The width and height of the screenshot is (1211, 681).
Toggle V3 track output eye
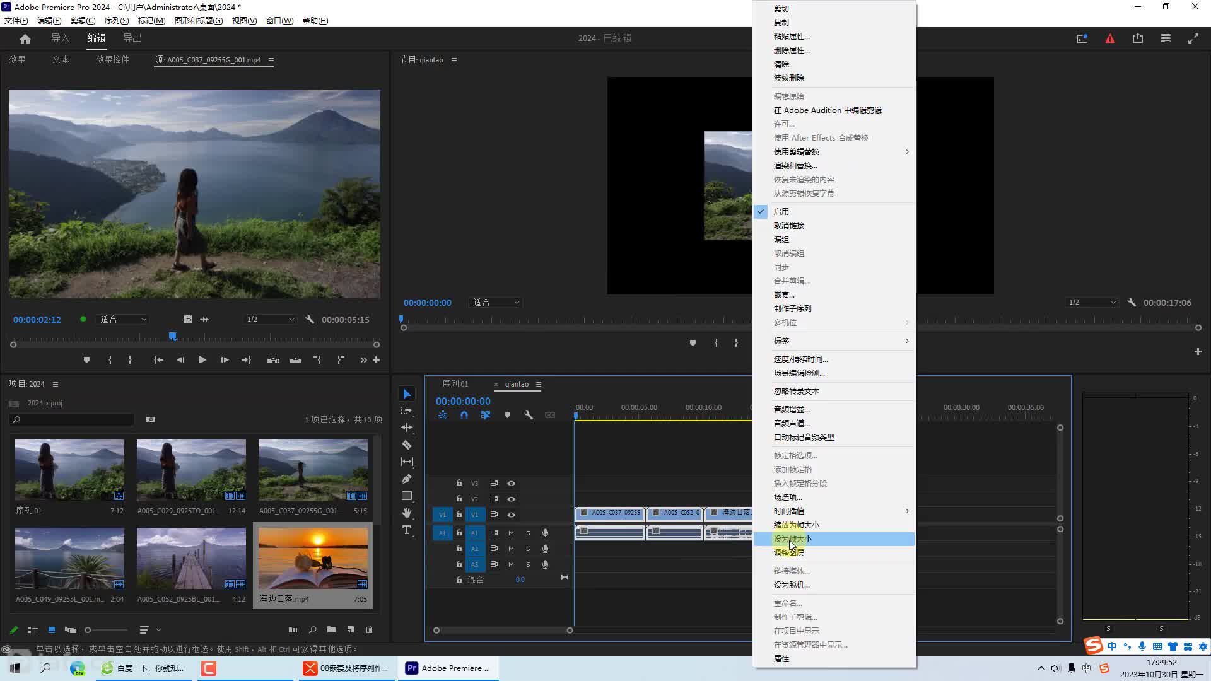[512, 484]
